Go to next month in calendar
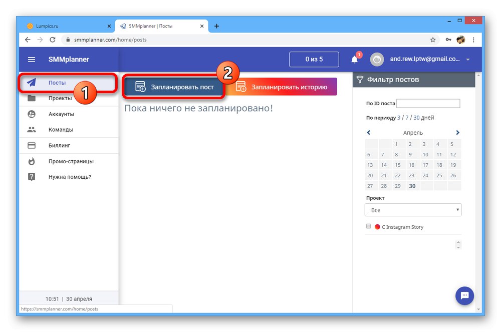 tap(457, 133)
